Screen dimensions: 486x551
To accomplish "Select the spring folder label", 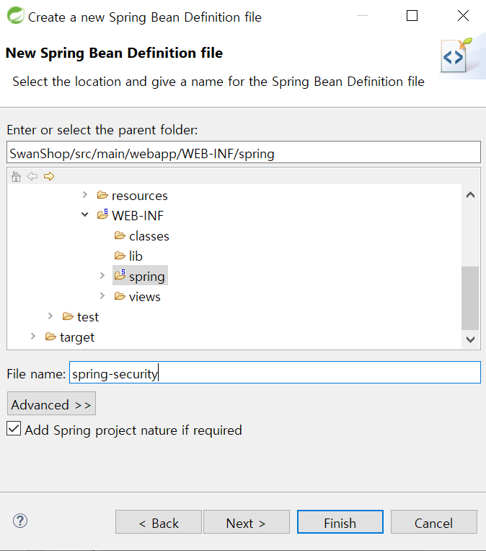I will [x=147, y=277].
